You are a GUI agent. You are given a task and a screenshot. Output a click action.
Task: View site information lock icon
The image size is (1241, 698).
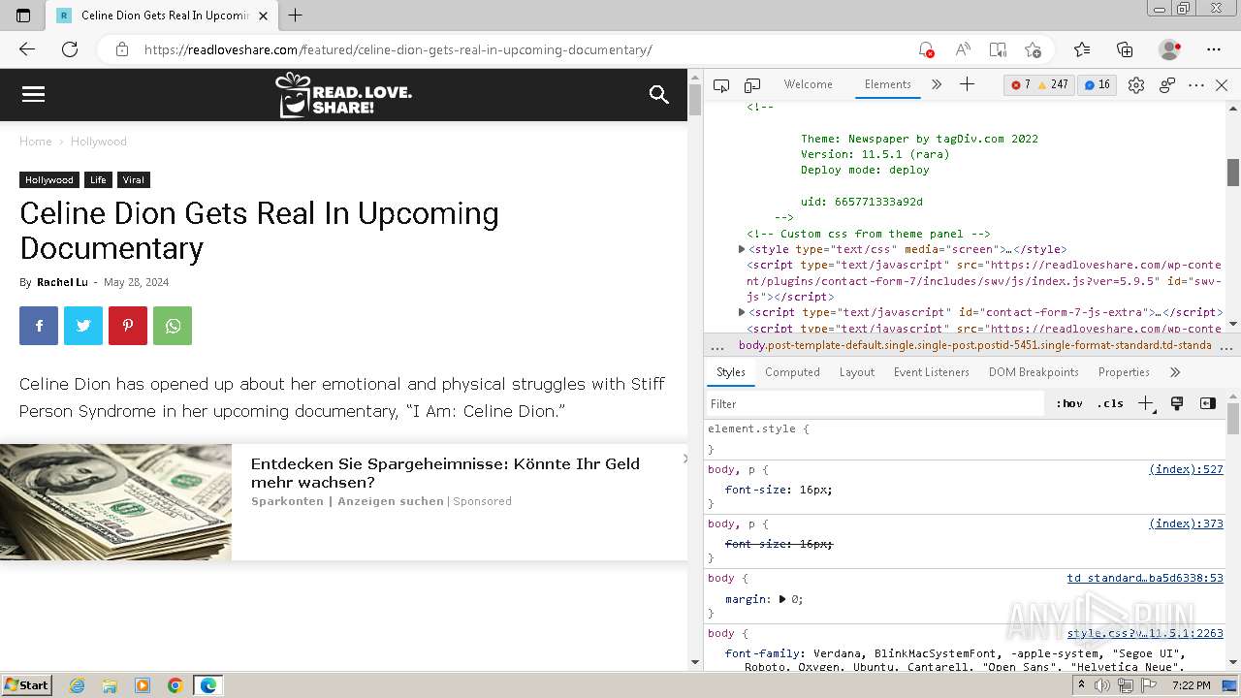coord(122,49)
